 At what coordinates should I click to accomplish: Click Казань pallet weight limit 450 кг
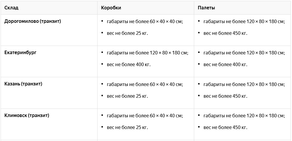225,96
